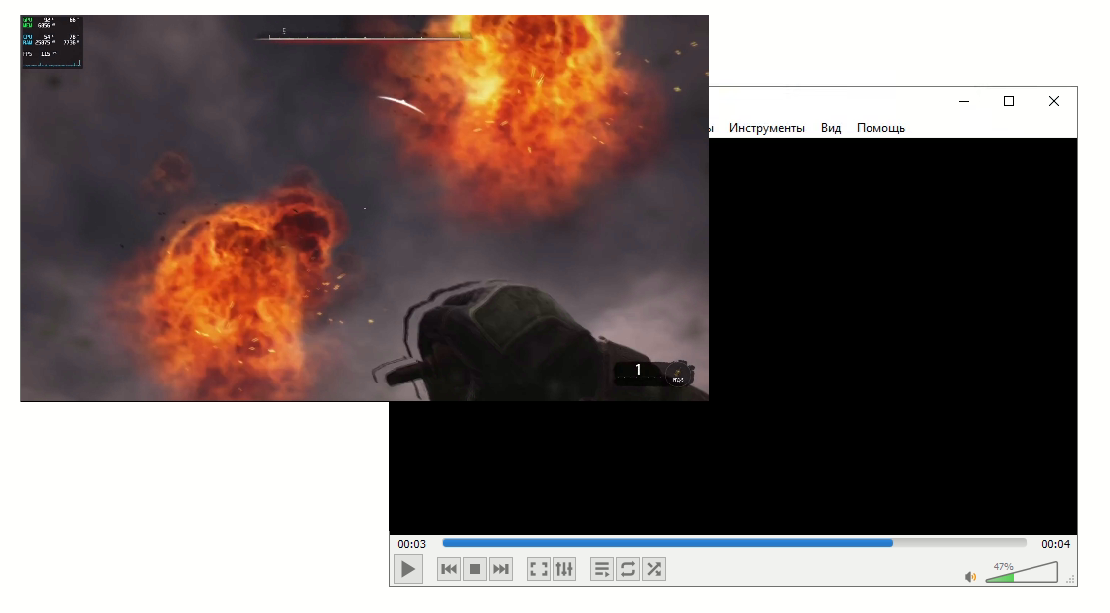The width and height of the screenshot is (1110, 613).
Task: Open the Вид menu
Action: tap(831, 128)
